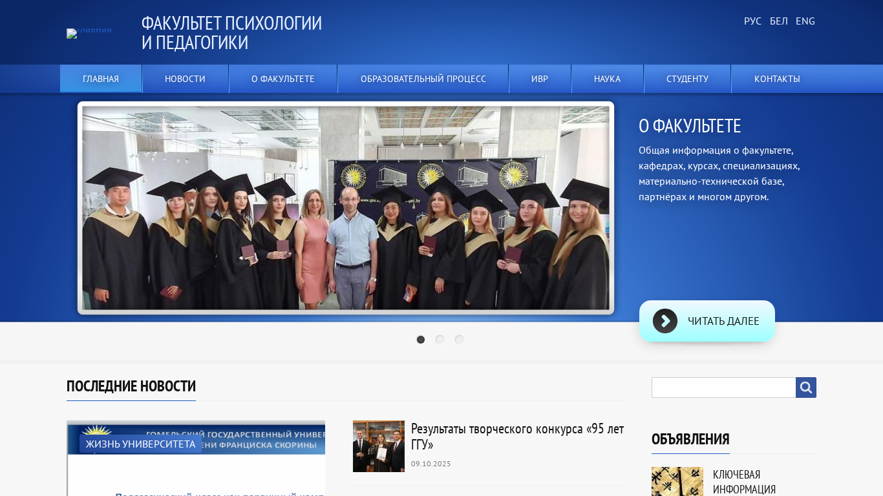
Task: Click the search text field
Action: (x=723, y=387)
